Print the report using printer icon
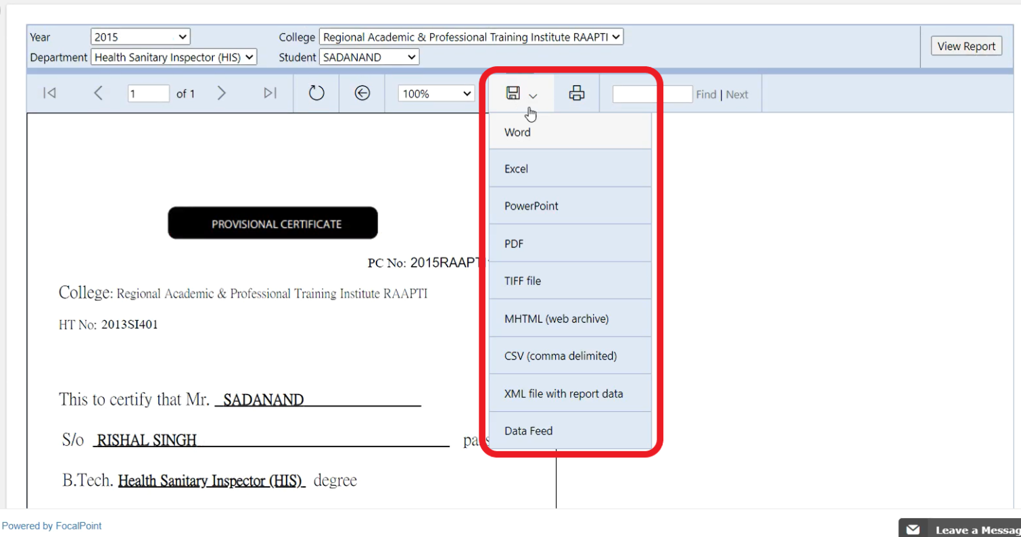The height and width of the screenshot is (537, 1021). coord(577,94)
